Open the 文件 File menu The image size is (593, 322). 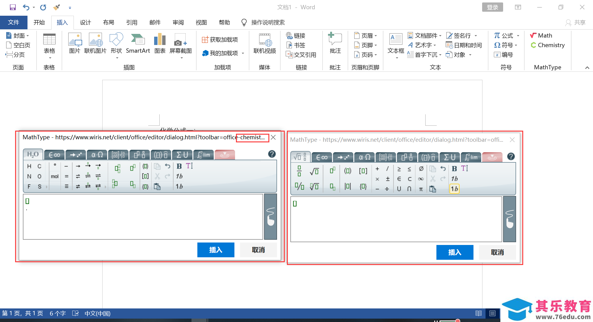coord(14,22)
